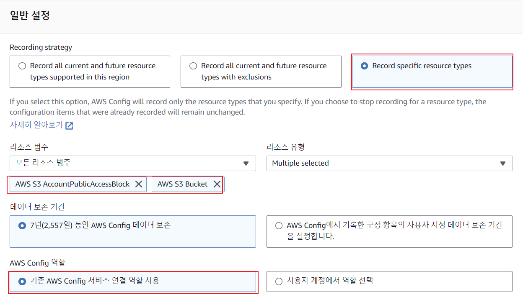Choose Record all resource types with exclusions
This screenshot has width=523, height=302.
tap(261, 72)
